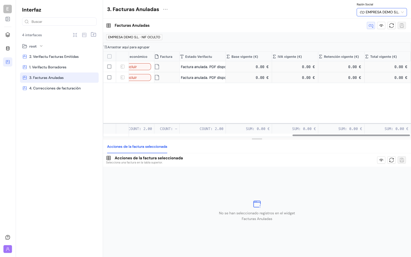Click the EMPRESA DEMO S.L. · NIF OCULTO tag
The image size is (411, 257).
134,37
